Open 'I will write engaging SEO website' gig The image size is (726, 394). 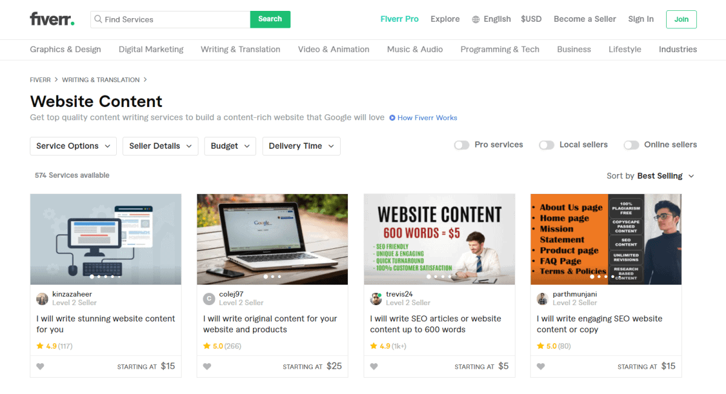coord(600,324)
